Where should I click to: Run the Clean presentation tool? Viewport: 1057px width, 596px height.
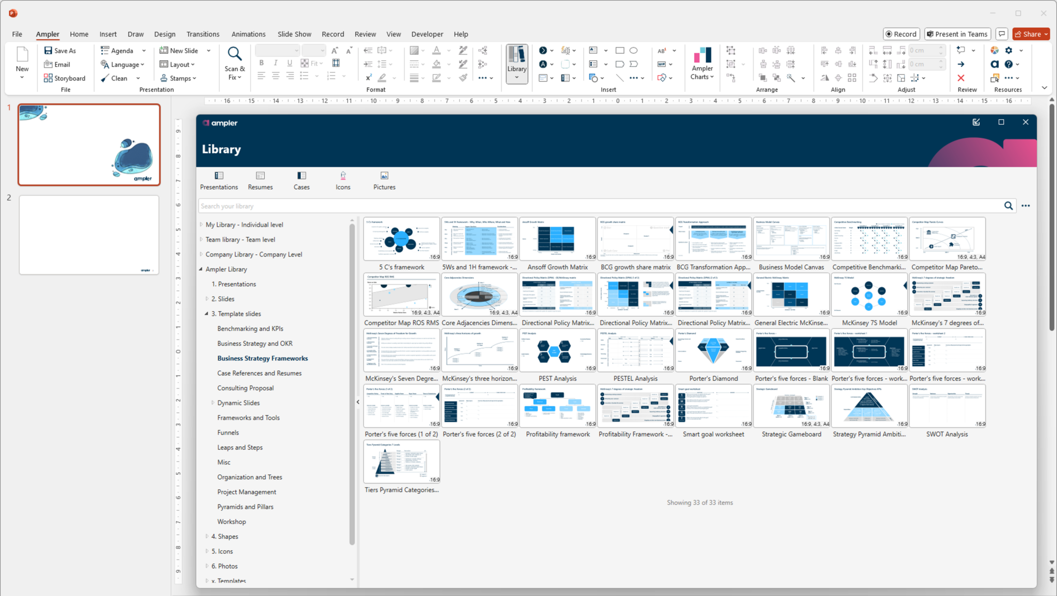pyautogui.click(x=118, y=78)
